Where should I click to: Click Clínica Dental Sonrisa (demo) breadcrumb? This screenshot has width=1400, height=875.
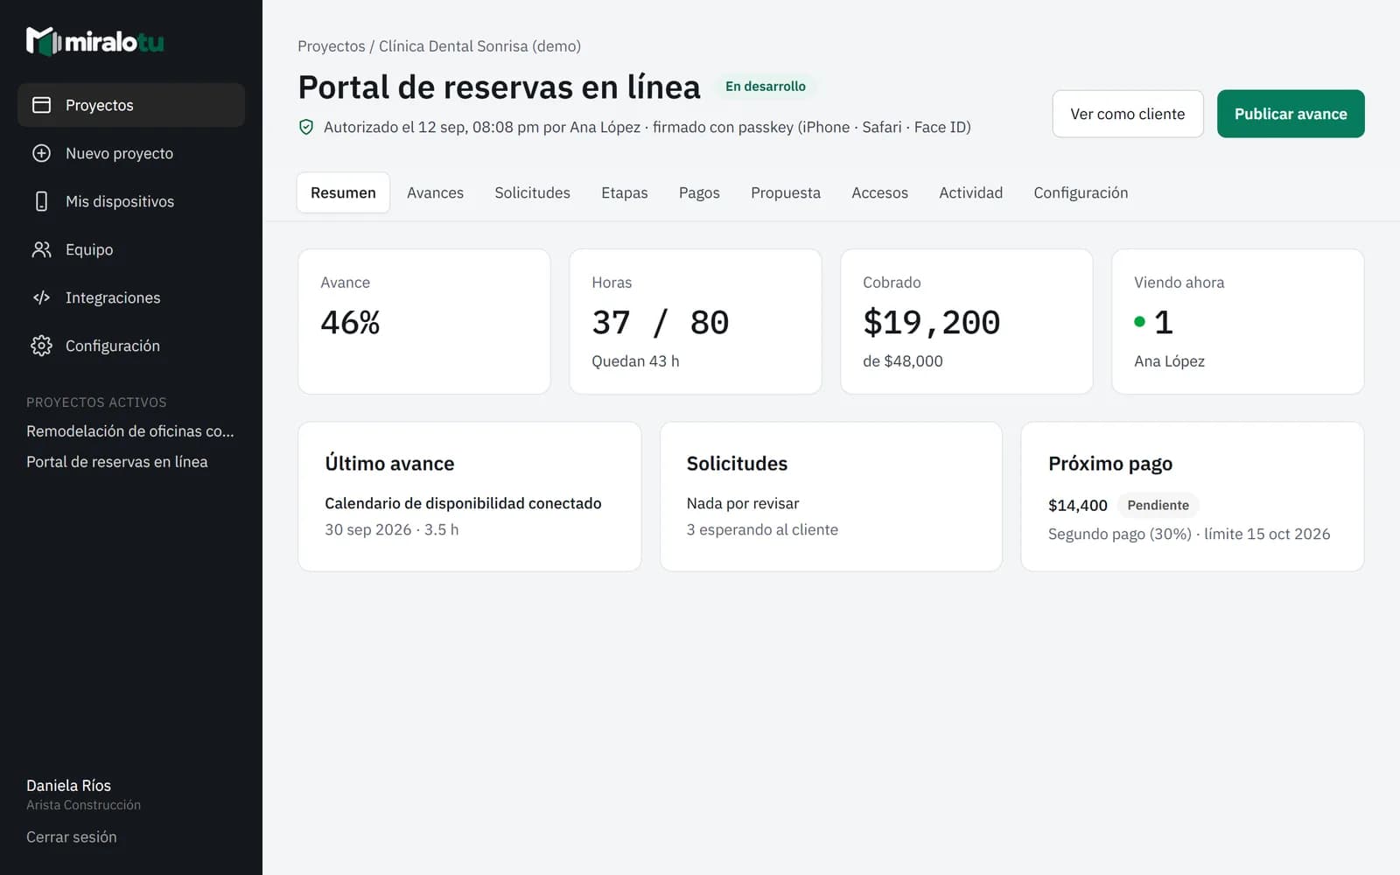[479, 46]
